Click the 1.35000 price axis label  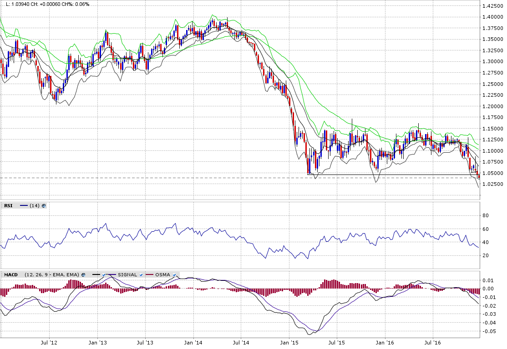tap(492, 39)
